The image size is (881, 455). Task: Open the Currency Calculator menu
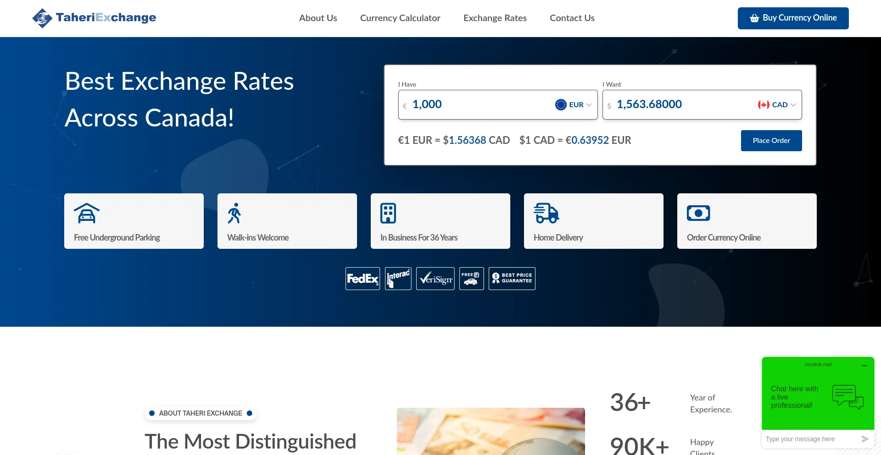pos(400,18)
